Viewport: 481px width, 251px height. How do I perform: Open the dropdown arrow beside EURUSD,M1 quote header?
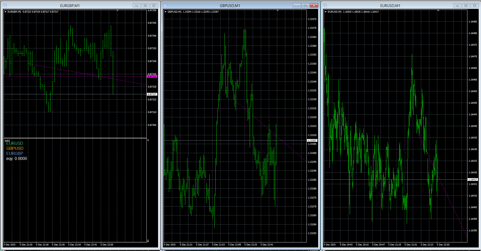click(325, 12)
